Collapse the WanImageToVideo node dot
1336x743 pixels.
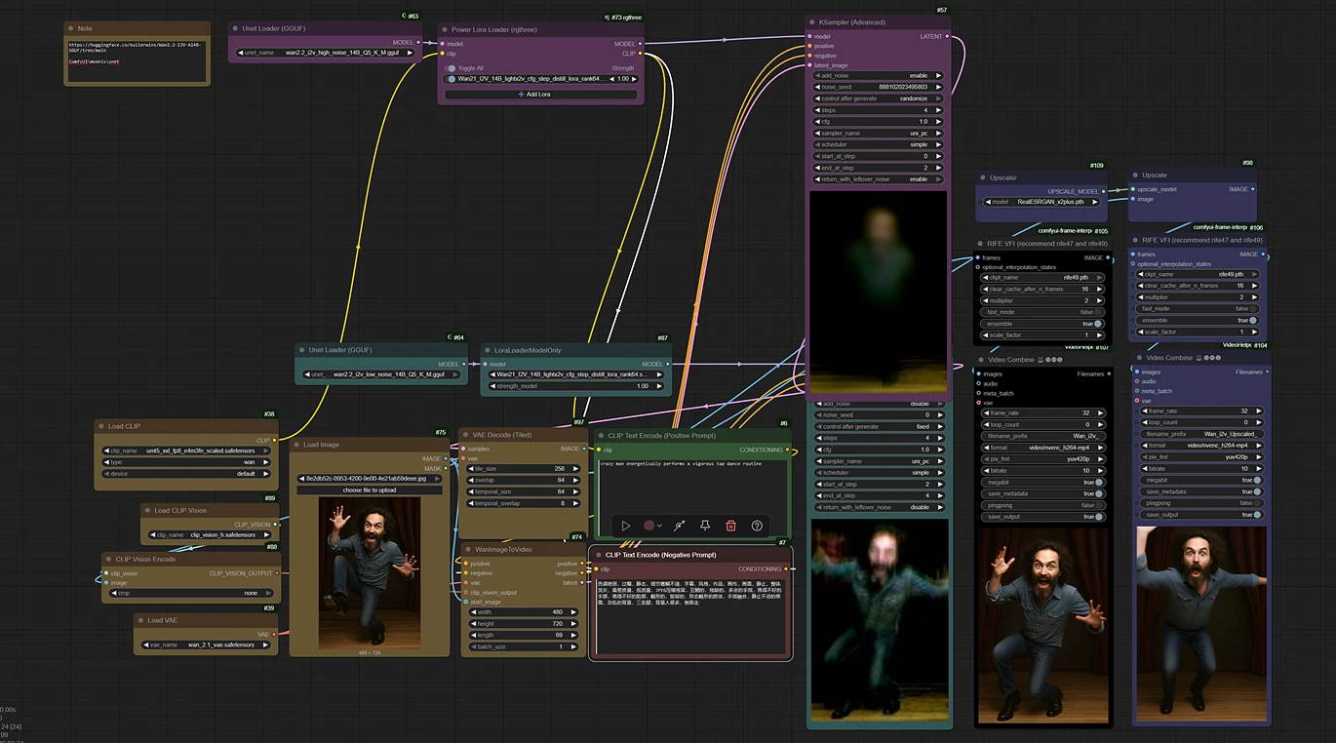tap(467, 549)
